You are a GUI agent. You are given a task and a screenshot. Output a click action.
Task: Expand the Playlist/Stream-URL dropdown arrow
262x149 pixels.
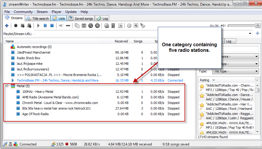250,34
